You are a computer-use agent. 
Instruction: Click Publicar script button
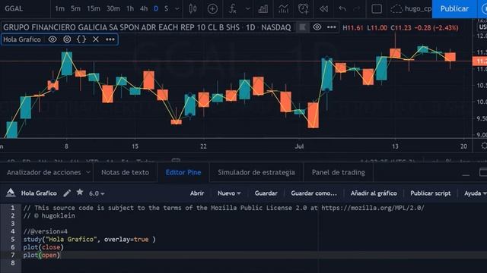[430, 193]
